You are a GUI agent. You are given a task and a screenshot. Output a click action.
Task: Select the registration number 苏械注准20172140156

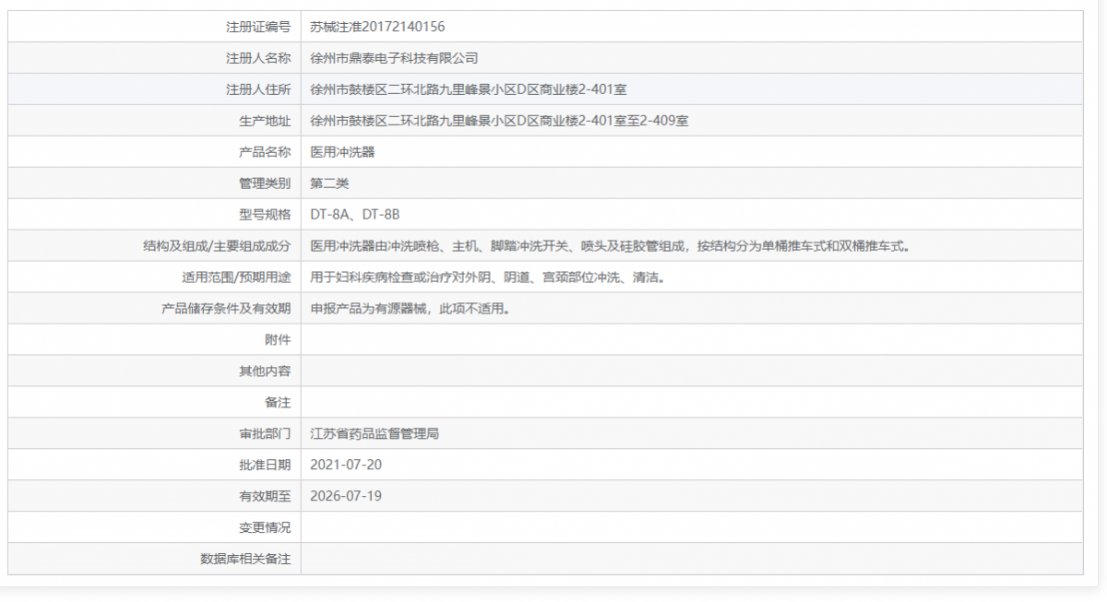click(x=378, y=27)
